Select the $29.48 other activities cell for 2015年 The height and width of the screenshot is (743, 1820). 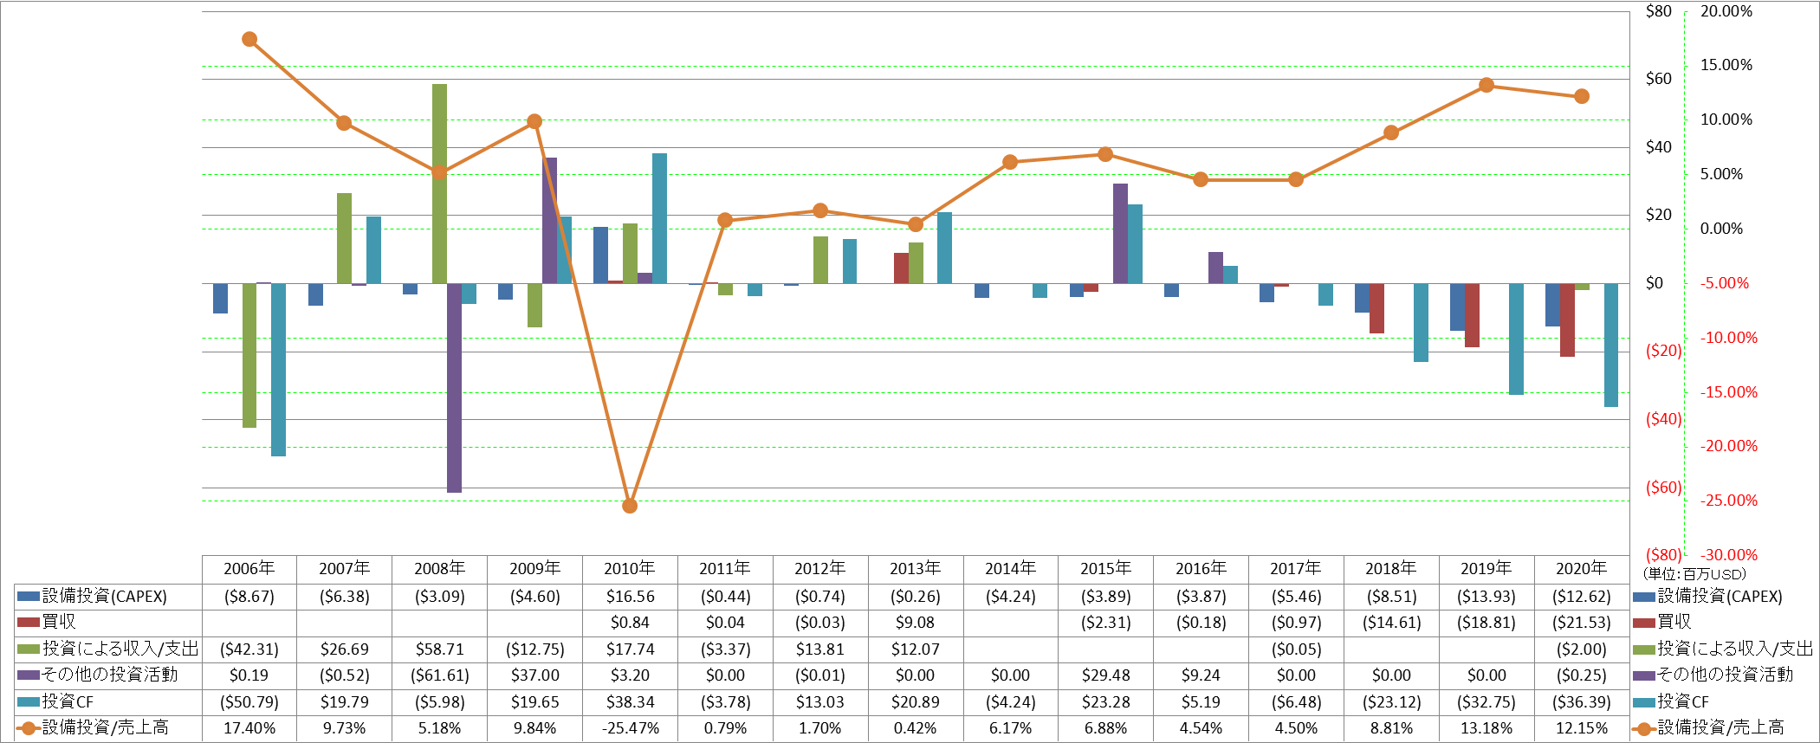pos(1105,675)
